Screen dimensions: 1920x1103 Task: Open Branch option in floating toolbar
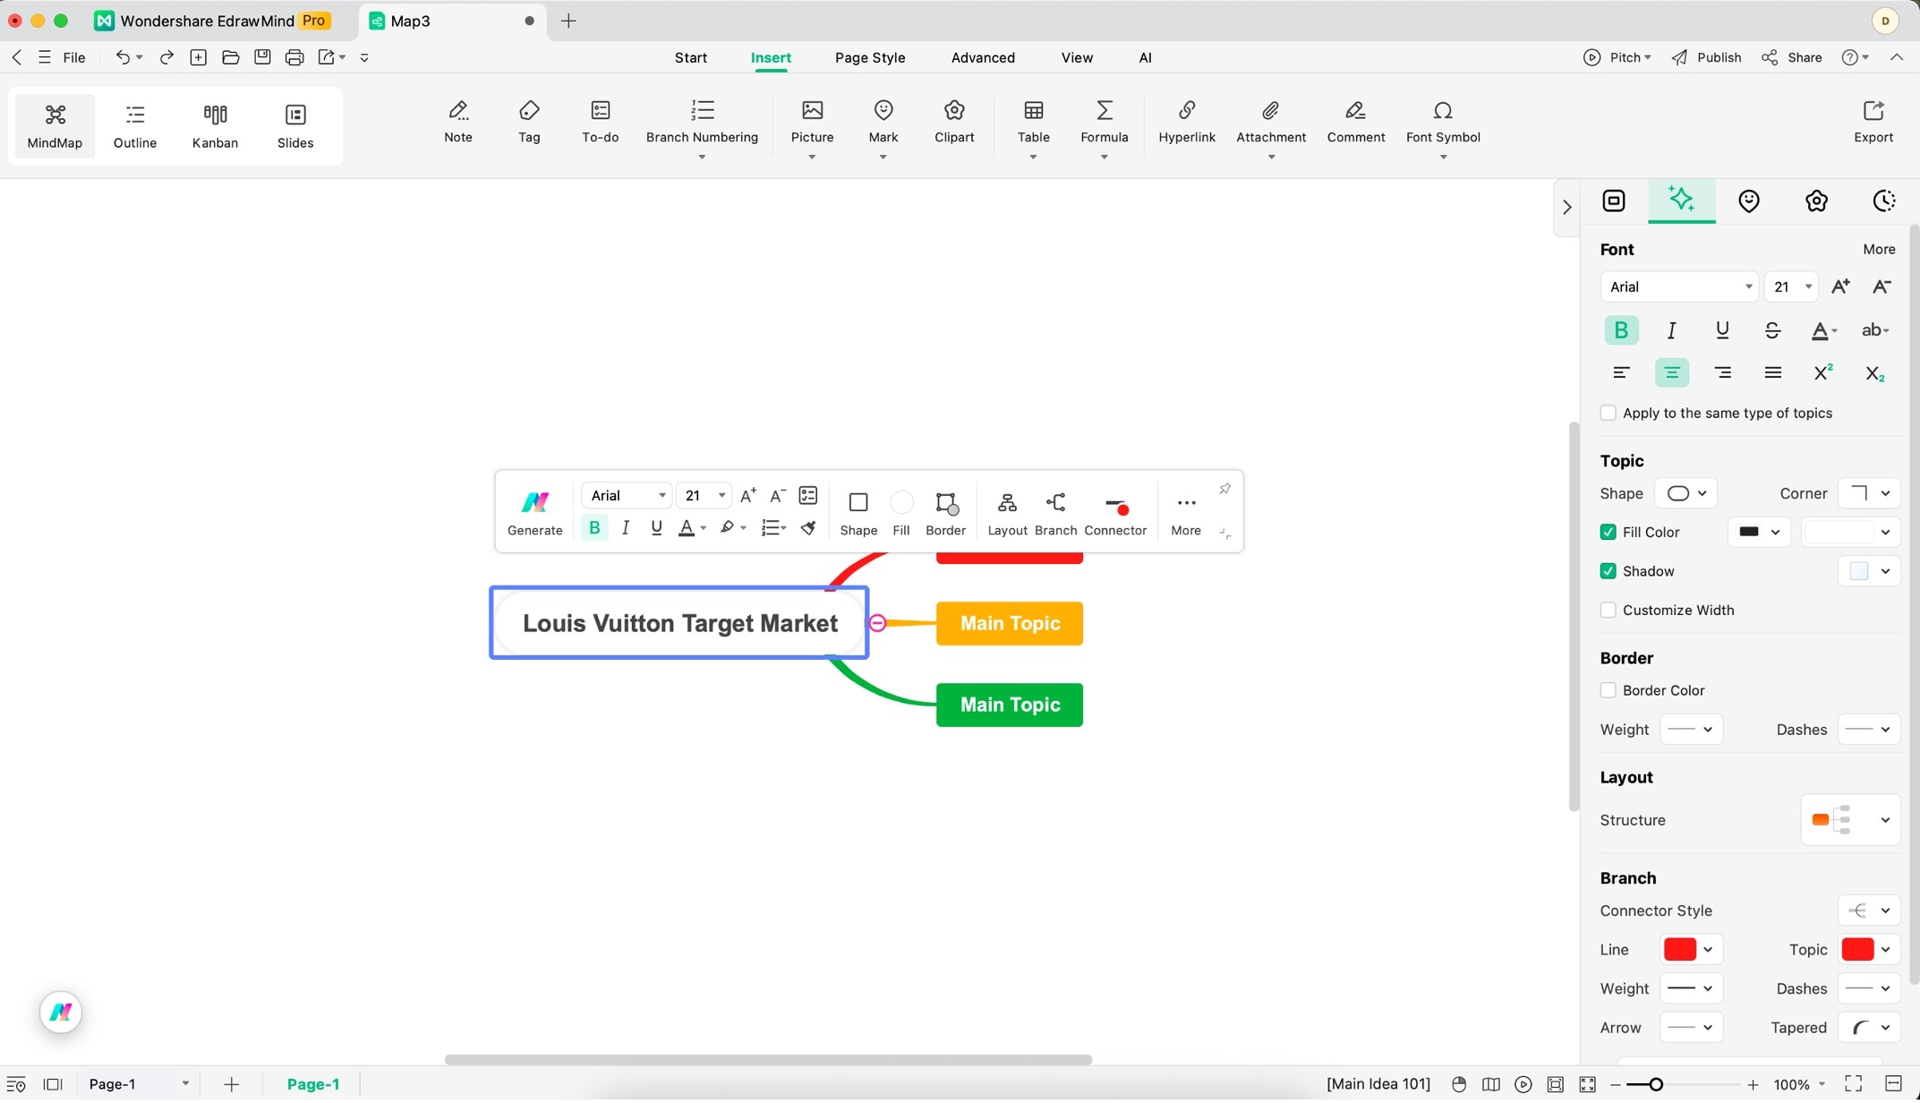coord(1055,513)
